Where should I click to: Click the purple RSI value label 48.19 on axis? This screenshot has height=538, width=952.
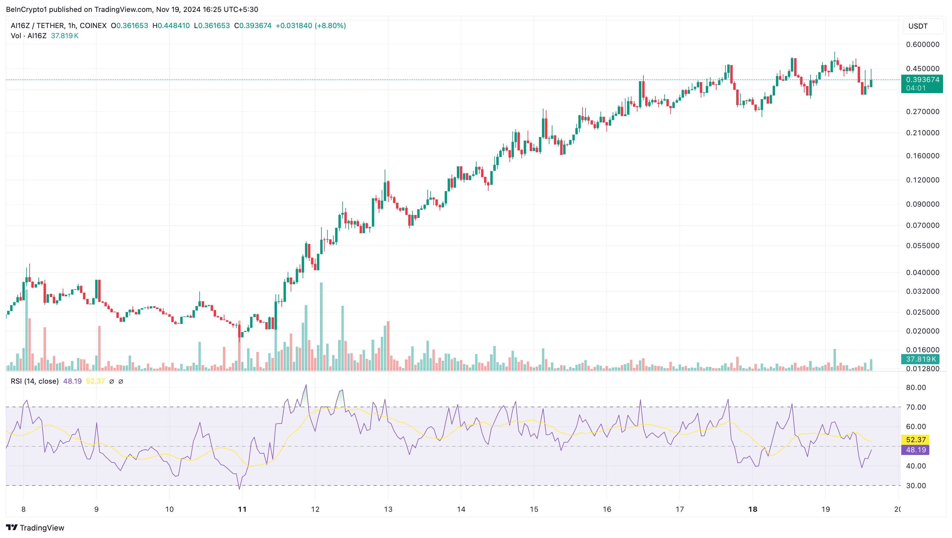point(915,450)
